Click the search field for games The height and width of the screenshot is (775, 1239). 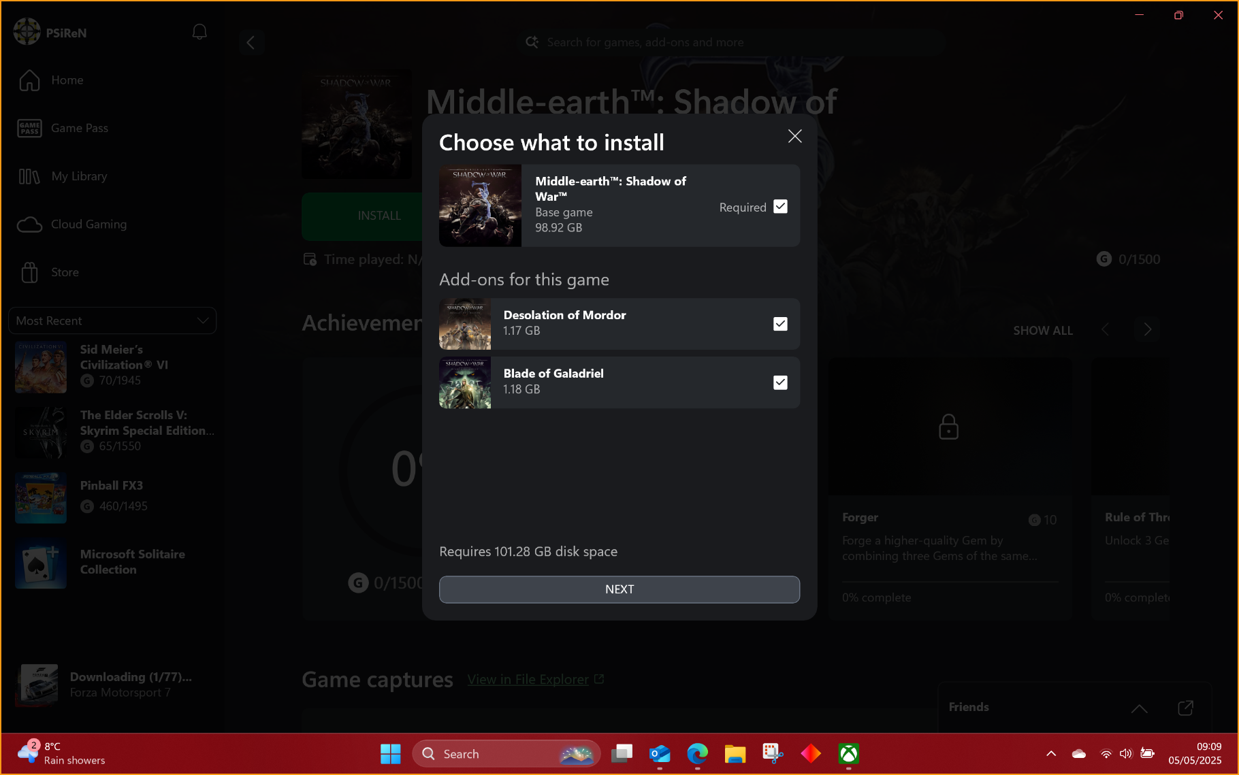(x=732, y=42)
